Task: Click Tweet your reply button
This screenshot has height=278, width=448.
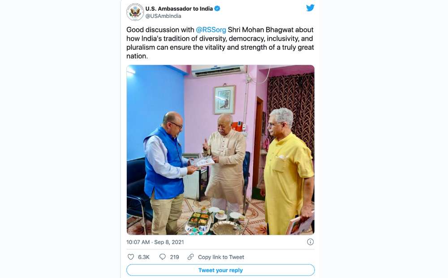Action: tap(220, 270)
